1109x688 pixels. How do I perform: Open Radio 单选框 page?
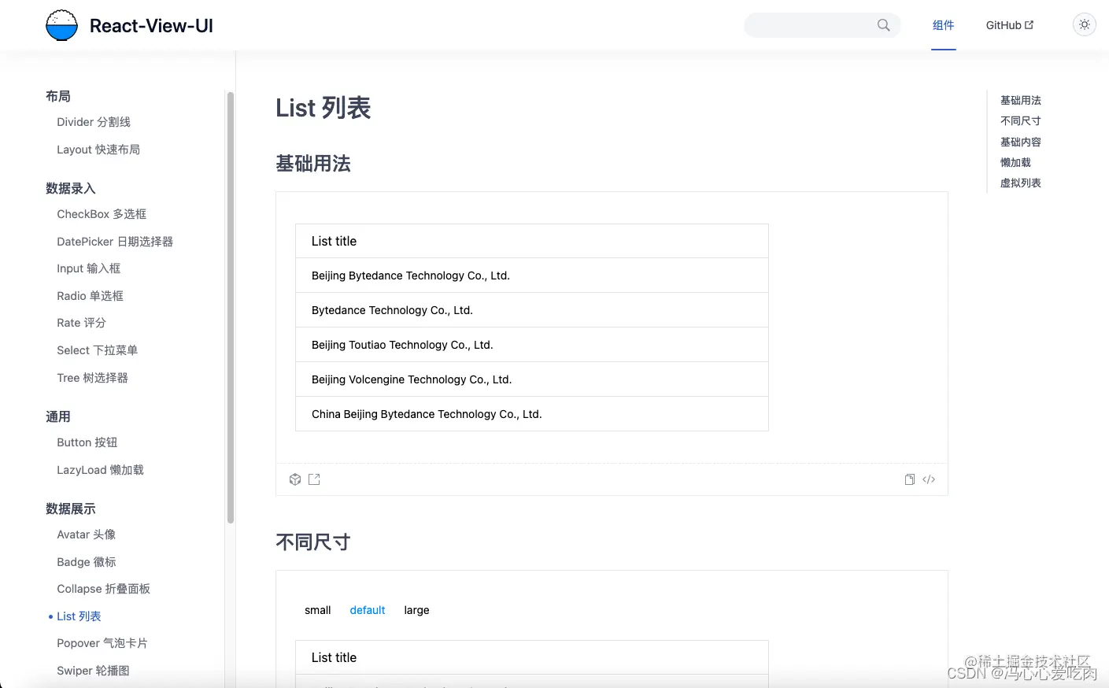tap(90, 296)
